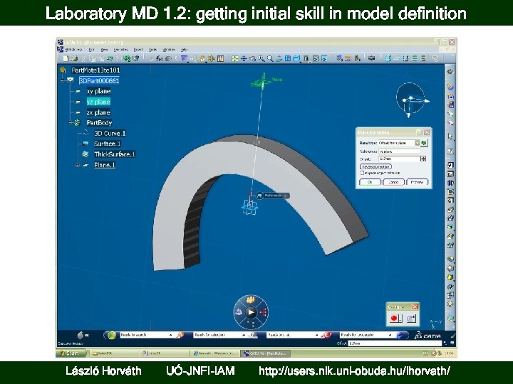513x384 pixels.
Task: Click the right quadrant of the round compass
Action: tap(263, 312)
